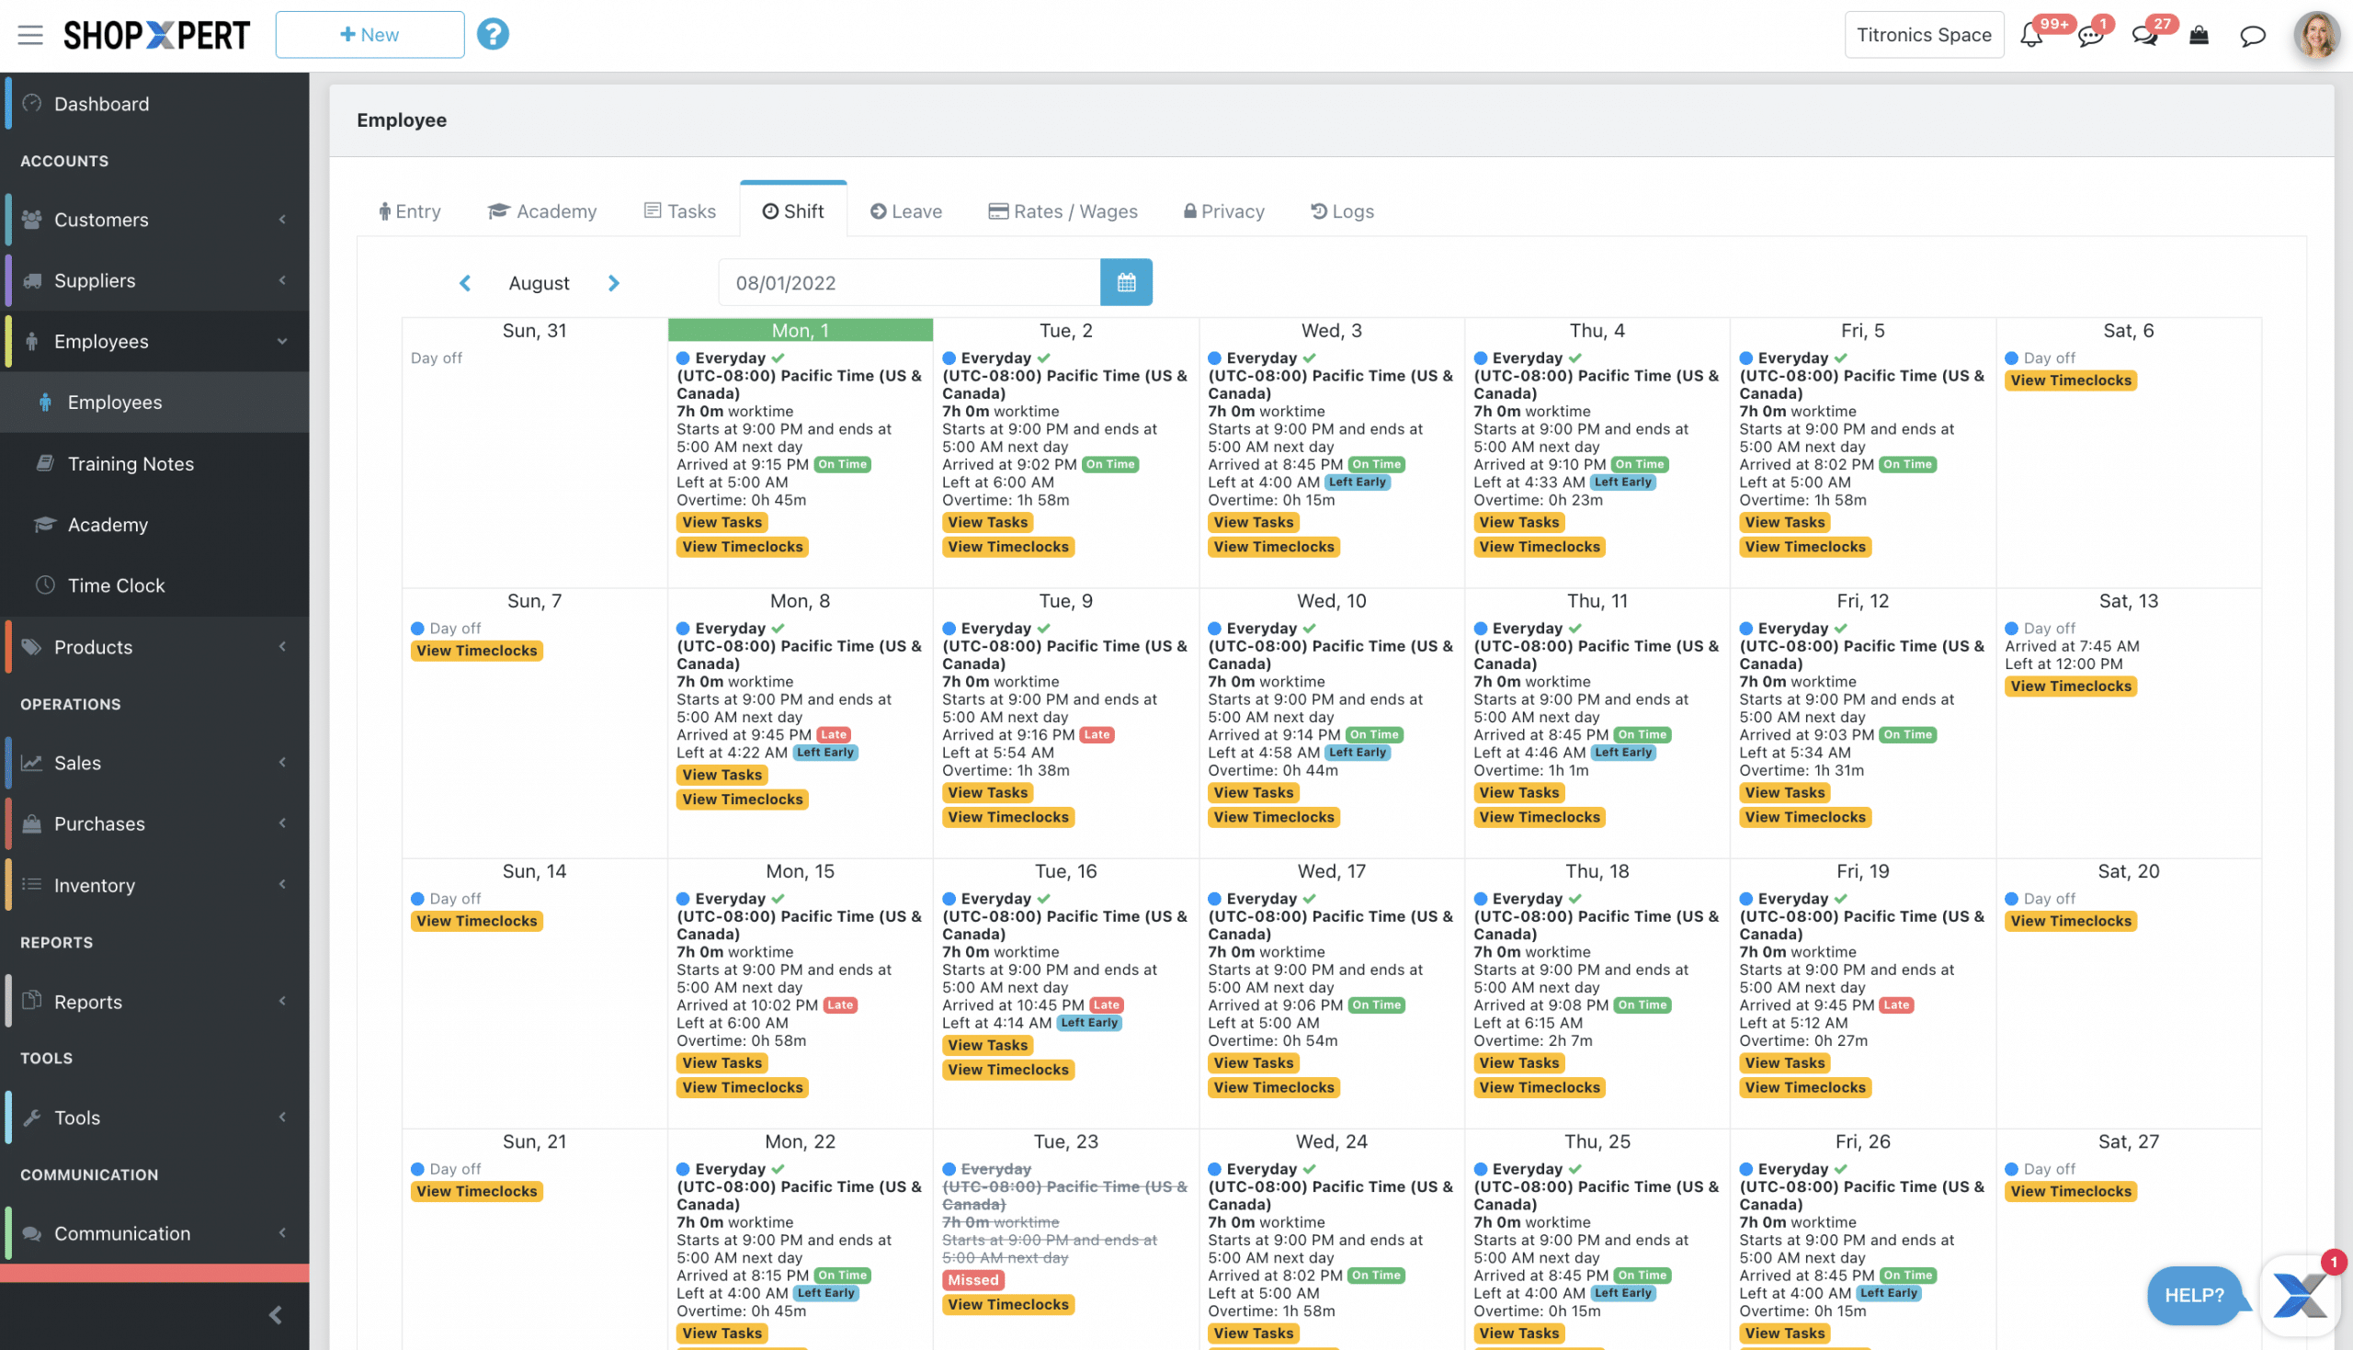Switch to the Leave tab
The height and width of the screenshot is (1350, 2353).
click(905, 211)
